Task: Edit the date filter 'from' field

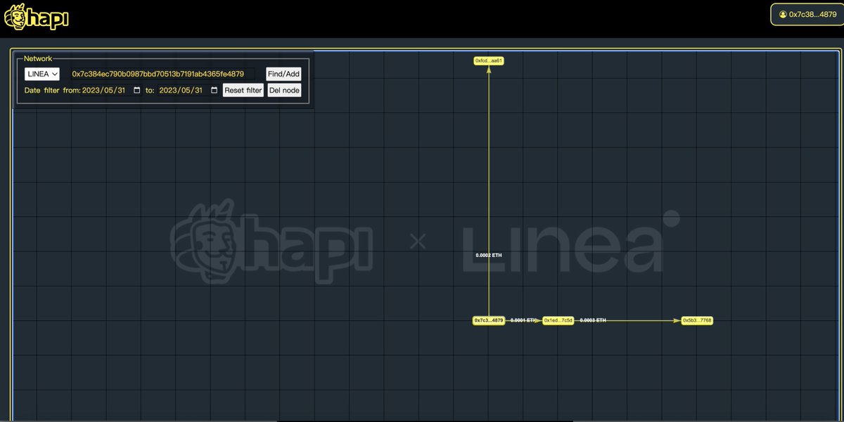Action: (111, 91)
